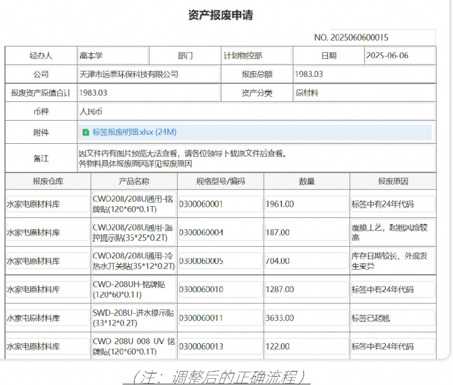
Task: Click the NO. 2025060600015 number field
Action: [x=382, y=37]
